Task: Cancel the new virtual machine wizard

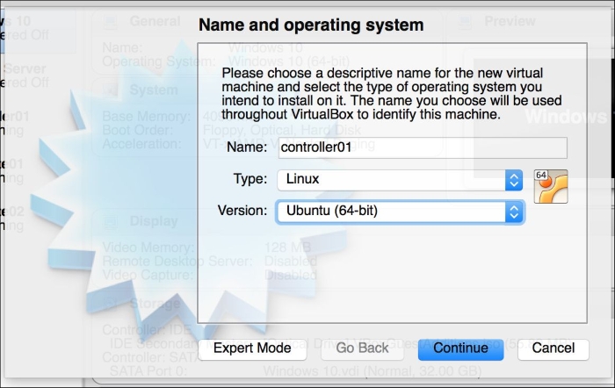Action: [x=553, y=348]
